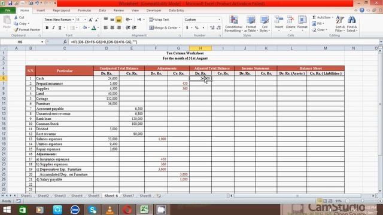383x215 pixels.
Task: Click the Save icon in Quick Access Toolbar
Action: click(x=10, y=3)
